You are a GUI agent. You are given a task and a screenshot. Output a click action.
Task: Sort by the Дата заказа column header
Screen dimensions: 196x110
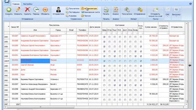pyautogui.click(x=95, y=27)
